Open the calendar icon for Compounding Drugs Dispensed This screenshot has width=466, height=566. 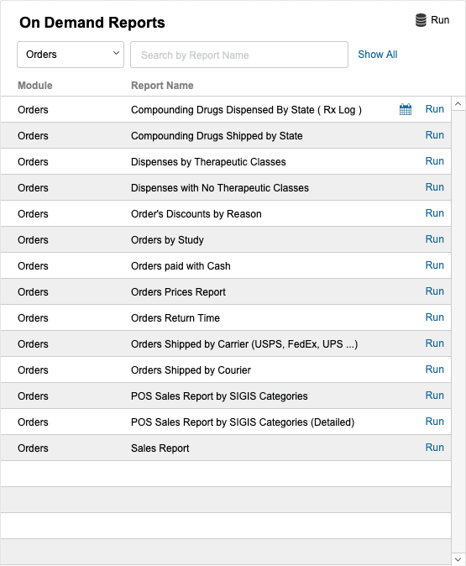[x=406, y=109]
